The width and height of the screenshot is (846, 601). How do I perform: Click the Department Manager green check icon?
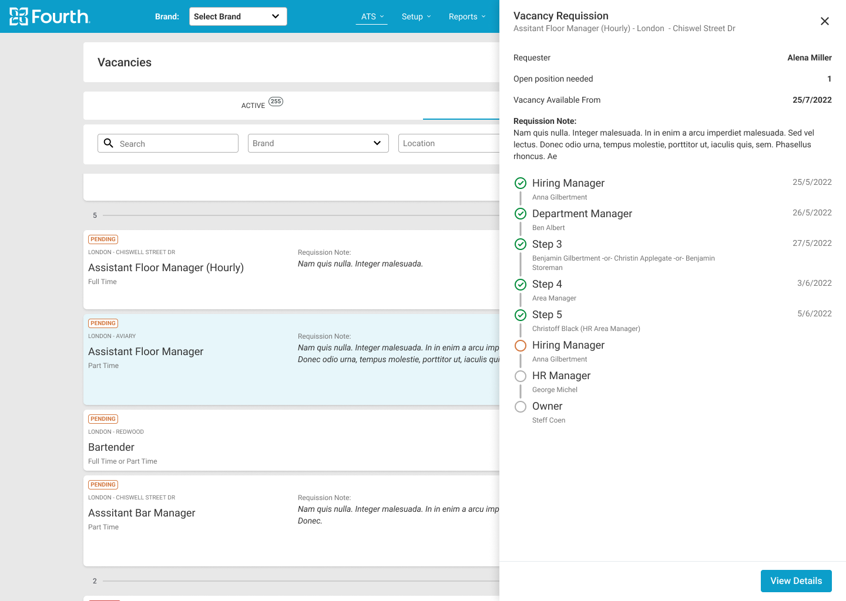521,214
